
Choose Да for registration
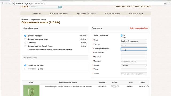121,35
